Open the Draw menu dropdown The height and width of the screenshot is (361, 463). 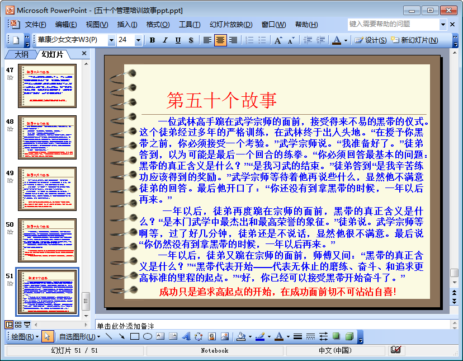25,336
